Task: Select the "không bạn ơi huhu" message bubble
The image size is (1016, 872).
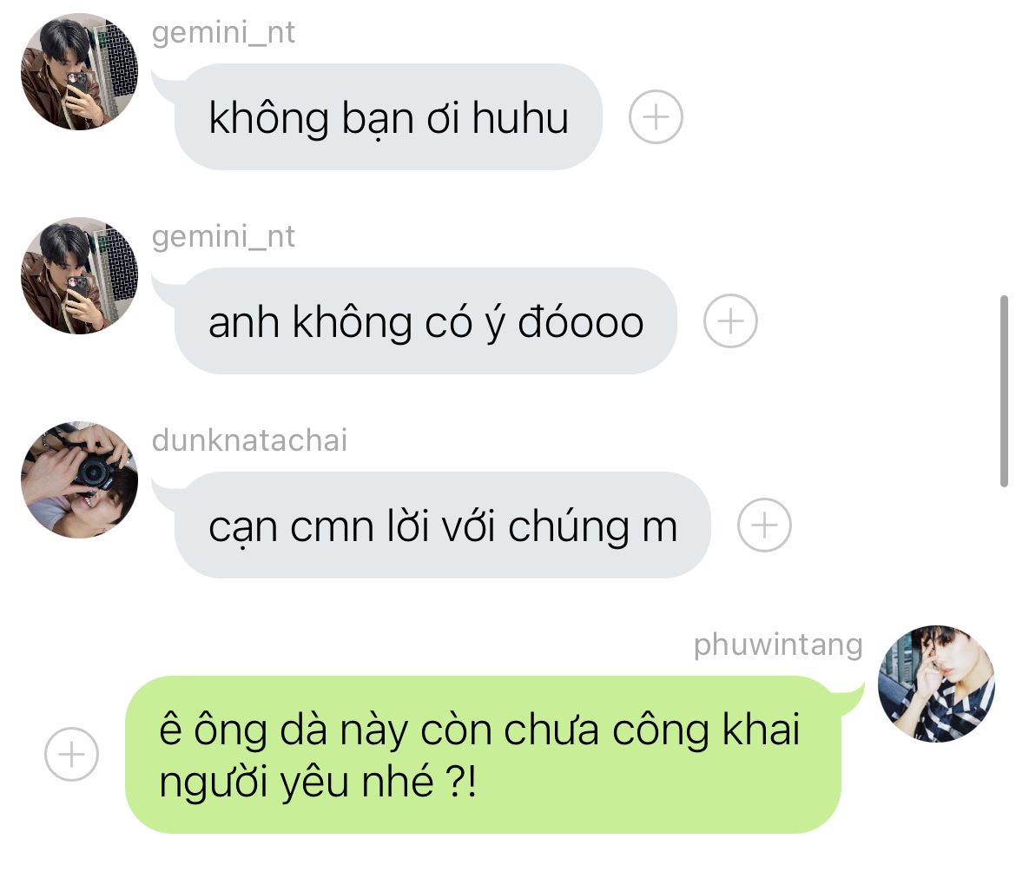Action: click(x=387, y=116)
